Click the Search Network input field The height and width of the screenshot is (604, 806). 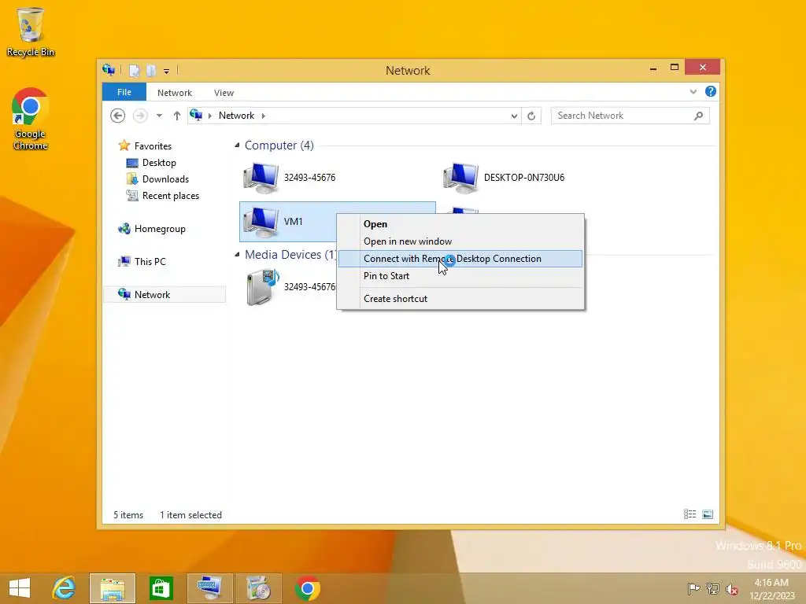(x=623, y=116)
